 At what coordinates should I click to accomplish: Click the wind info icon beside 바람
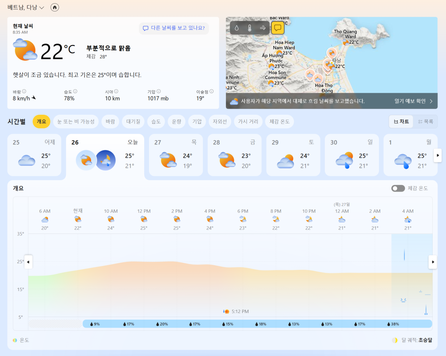pyautogui.click(x=24, y=91)
